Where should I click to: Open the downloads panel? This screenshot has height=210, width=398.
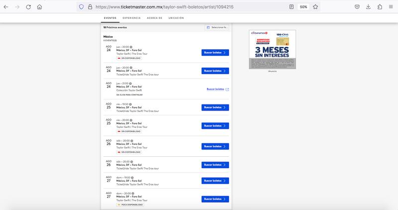368,7
